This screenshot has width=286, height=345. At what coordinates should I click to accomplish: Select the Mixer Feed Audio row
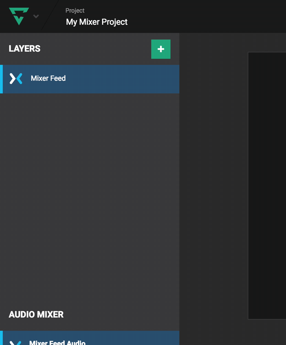90,338
